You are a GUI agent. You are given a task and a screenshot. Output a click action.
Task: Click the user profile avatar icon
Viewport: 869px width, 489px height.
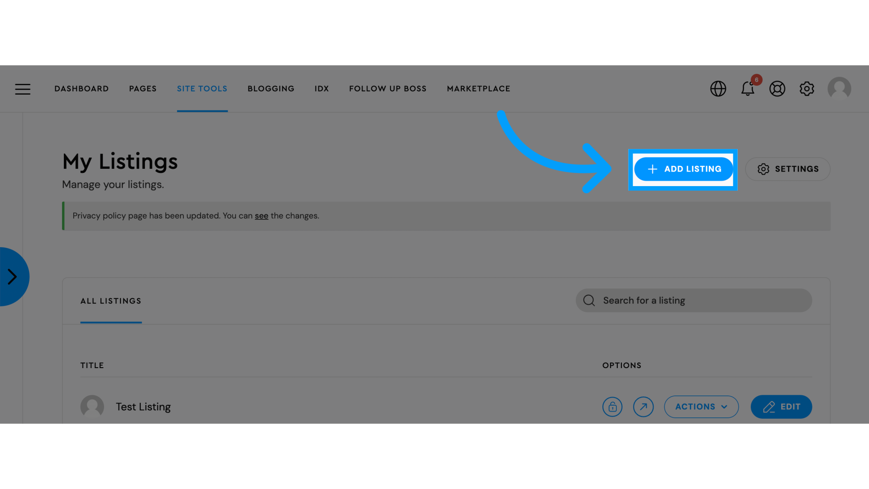(x=839, y=88)
